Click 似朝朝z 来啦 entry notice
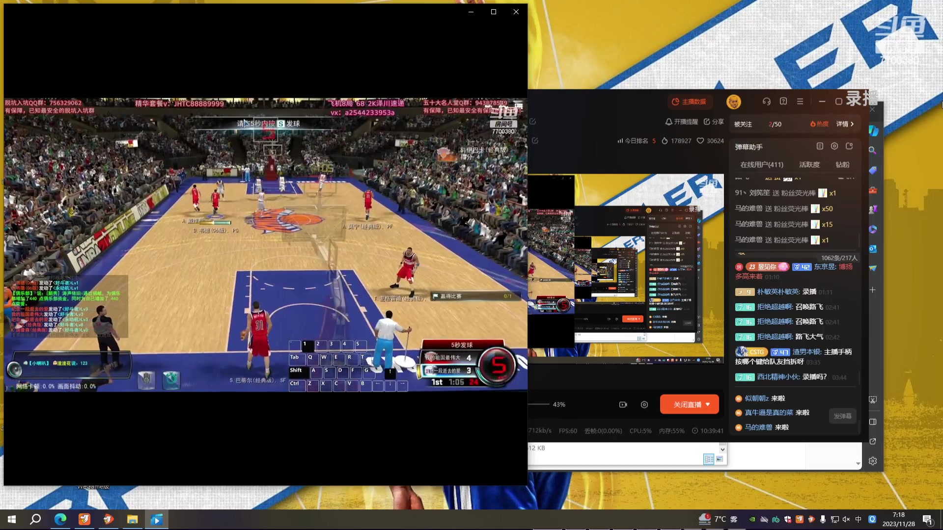 (x=760, y=398)
